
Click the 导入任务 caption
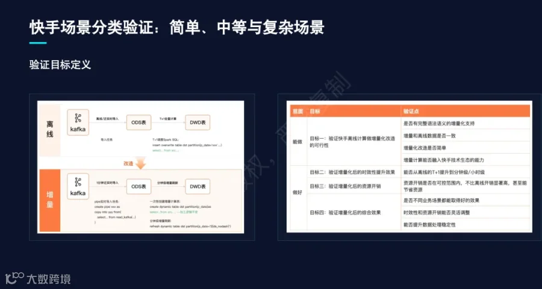[x=107, y=139]
